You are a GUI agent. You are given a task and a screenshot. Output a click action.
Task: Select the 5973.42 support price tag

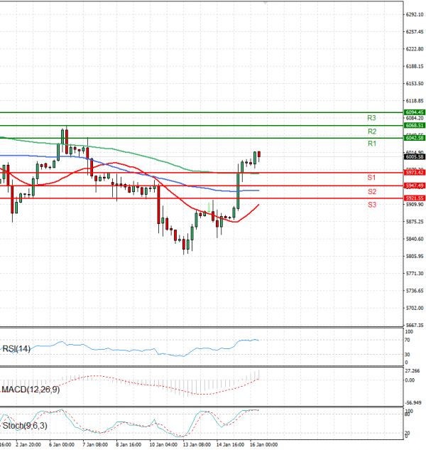point(415,173)
